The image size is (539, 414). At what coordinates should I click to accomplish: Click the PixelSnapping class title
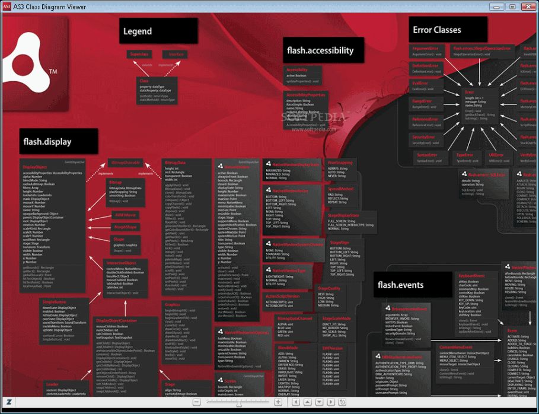coord(340,163)
